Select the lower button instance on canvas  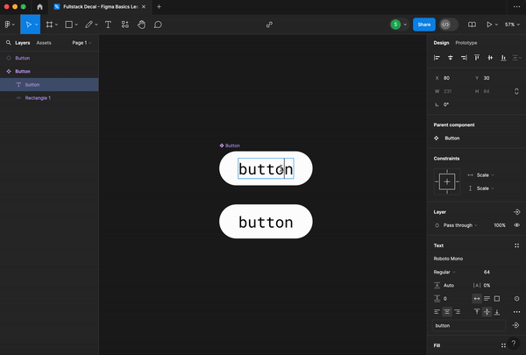point(266,222)
